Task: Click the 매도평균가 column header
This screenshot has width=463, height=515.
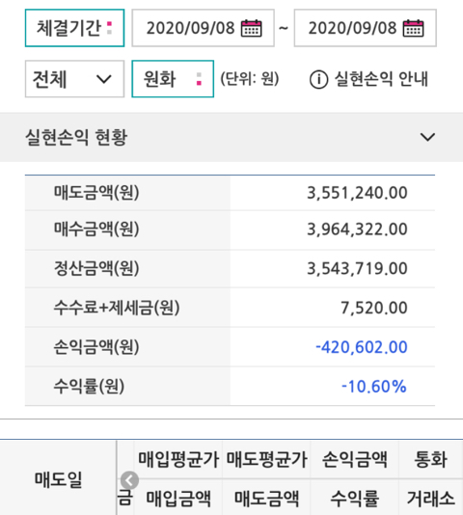Action: pyautogui.click(x=266, y=459)
